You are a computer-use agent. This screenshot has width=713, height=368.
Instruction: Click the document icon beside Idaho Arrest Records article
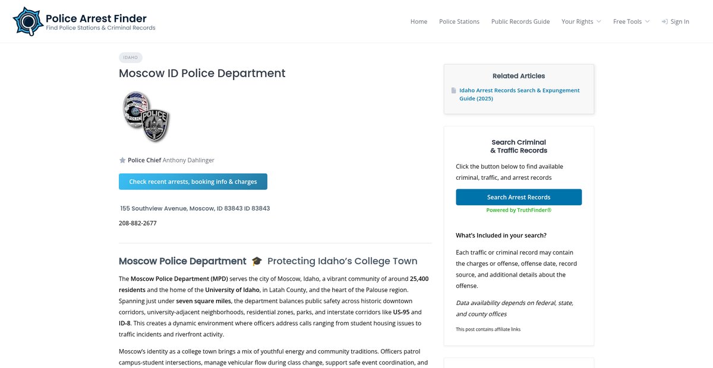click(x=453, y=91)
